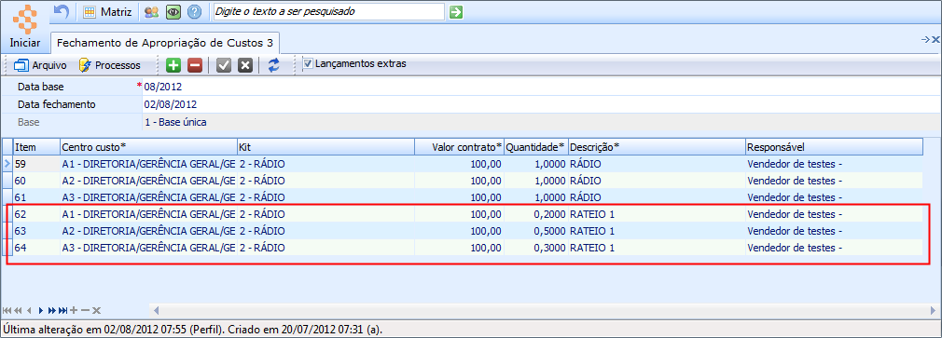
Task: Click quantity 0,2000 cell
Action: click(536, 214)
